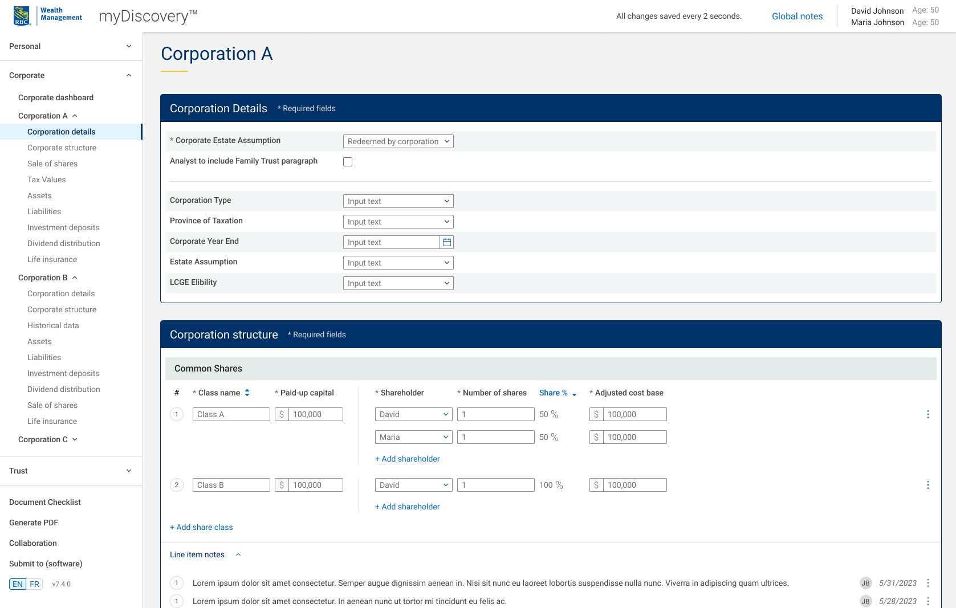Click the JB avatar on the 5/28/2023 note
Screen dimensions: 956x608
[866, 601]
